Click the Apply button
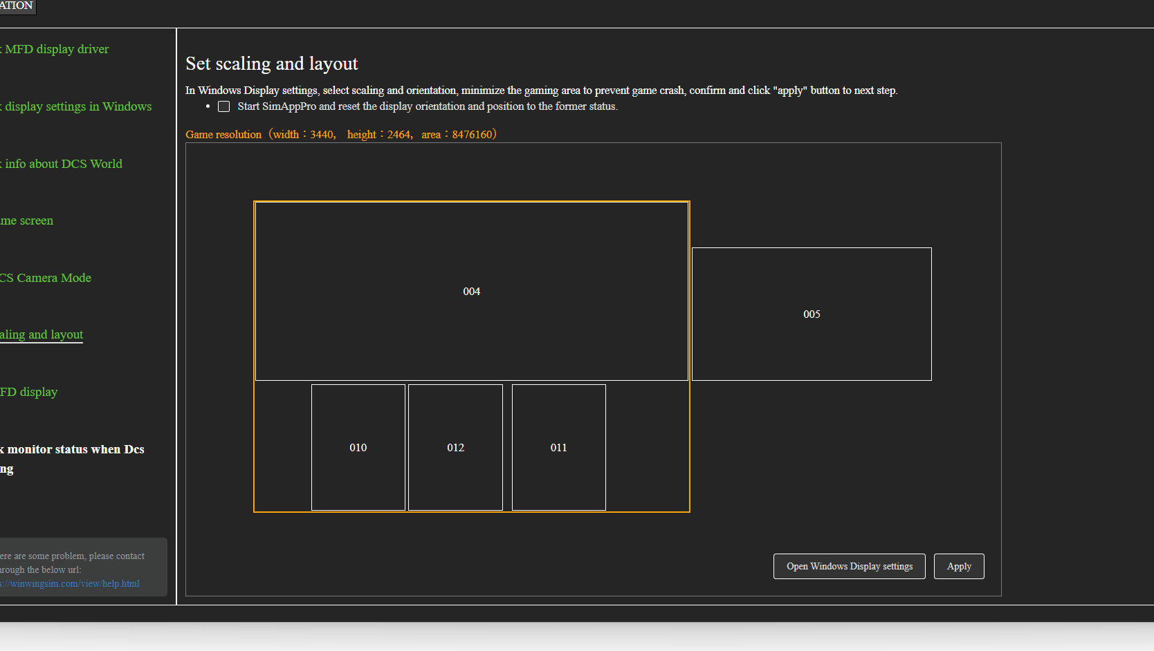1154x651 pixels. pyautogui.click(x=959, y=566)
